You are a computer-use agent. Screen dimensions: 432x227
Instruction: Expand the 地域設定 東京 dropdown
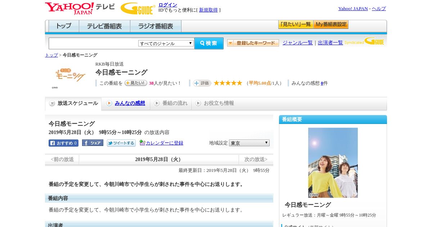tap(249, 143)
